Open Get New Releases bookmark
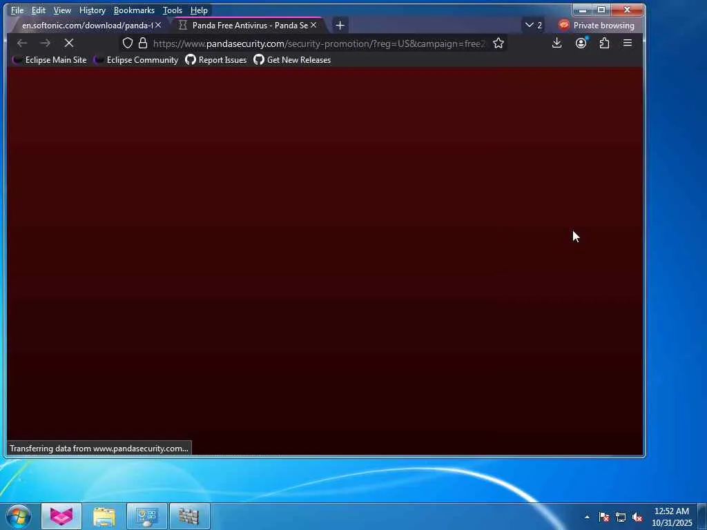 coord(292,60)
